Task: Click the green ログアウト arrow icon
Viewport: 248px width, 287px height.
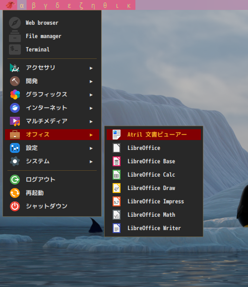Action: coord(15,180)
